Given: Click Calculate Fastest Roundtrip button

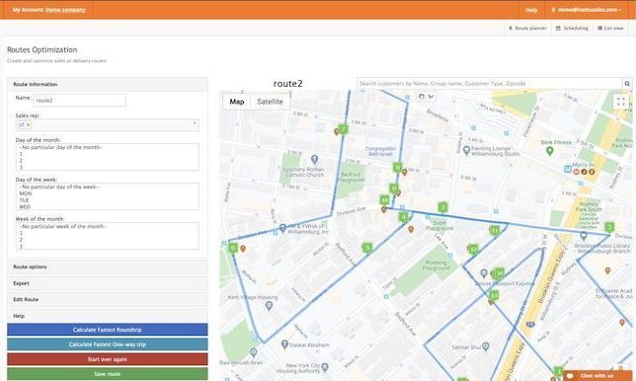Looking at the screenshot, I should click(x=108, y=330).
